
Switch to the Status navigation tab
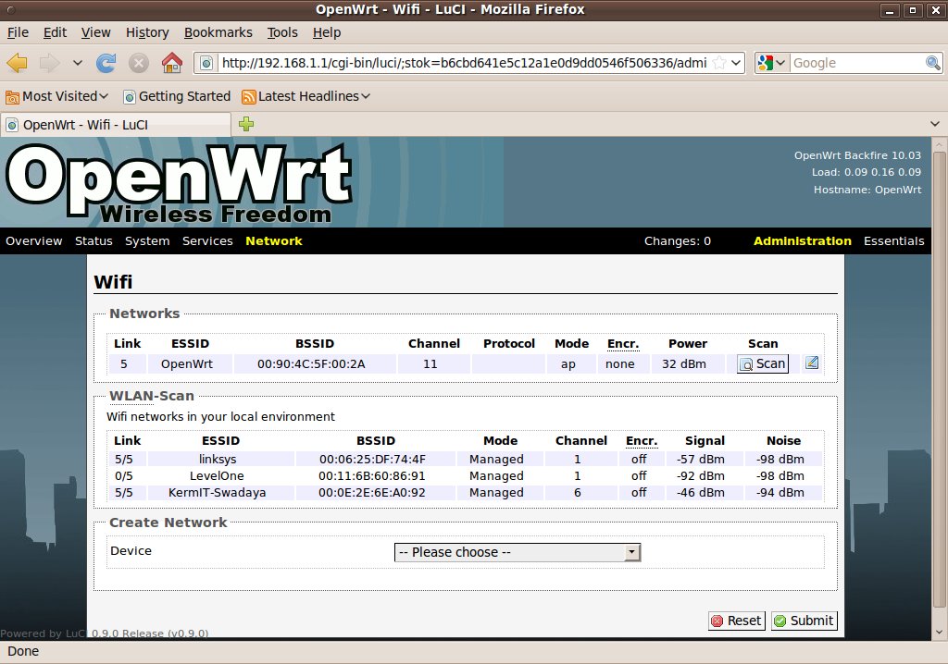click(94, 241)
